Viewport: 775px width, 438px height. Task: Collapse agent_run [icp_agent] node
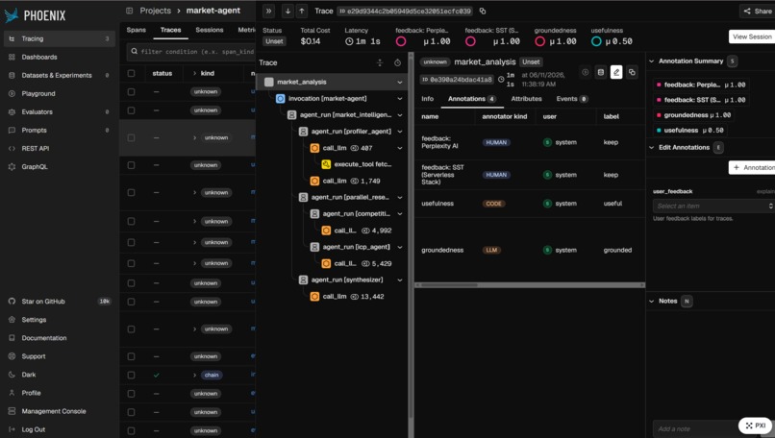point(399,247)
